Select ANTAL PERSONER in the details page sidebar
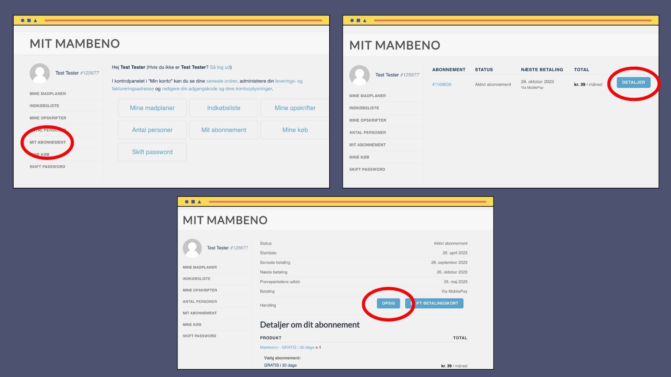 200,302
